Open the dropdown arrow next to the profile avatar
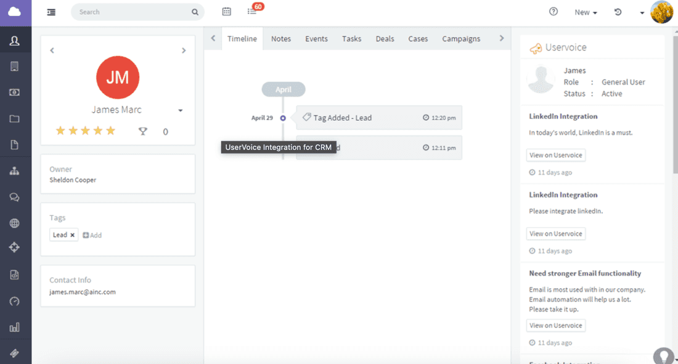 (642, 12)
